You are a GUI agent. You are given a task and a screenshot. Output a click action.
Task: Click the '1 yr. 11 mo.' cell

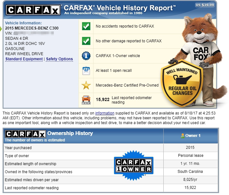190,164
